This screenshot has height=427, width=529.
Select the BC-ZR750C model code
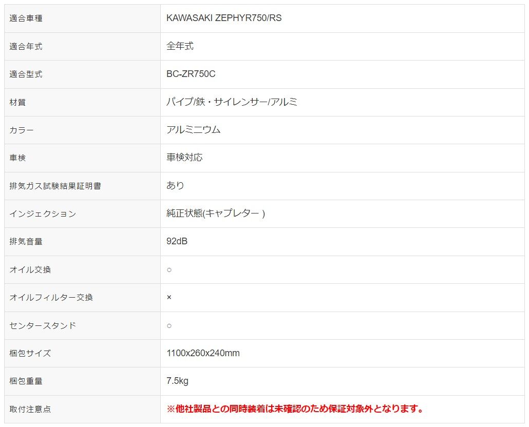pos(191,74)
